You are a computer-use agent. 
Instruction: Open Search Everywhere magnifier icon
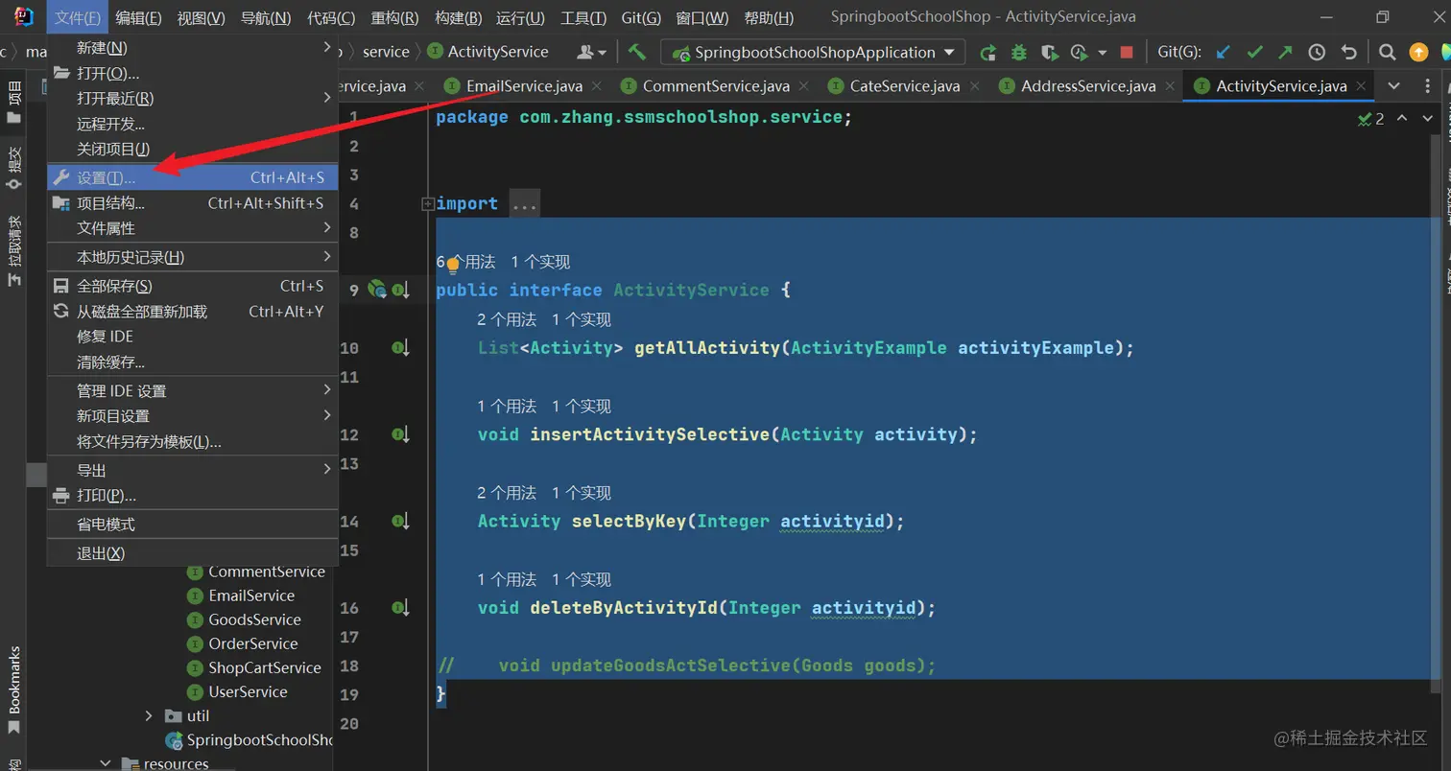click(x=1387, y=53)
